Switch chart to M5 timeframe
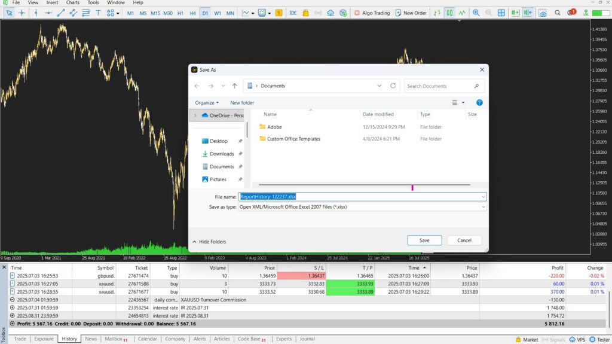The height and width of the screenshot is (344, 612). click(143, 13)
